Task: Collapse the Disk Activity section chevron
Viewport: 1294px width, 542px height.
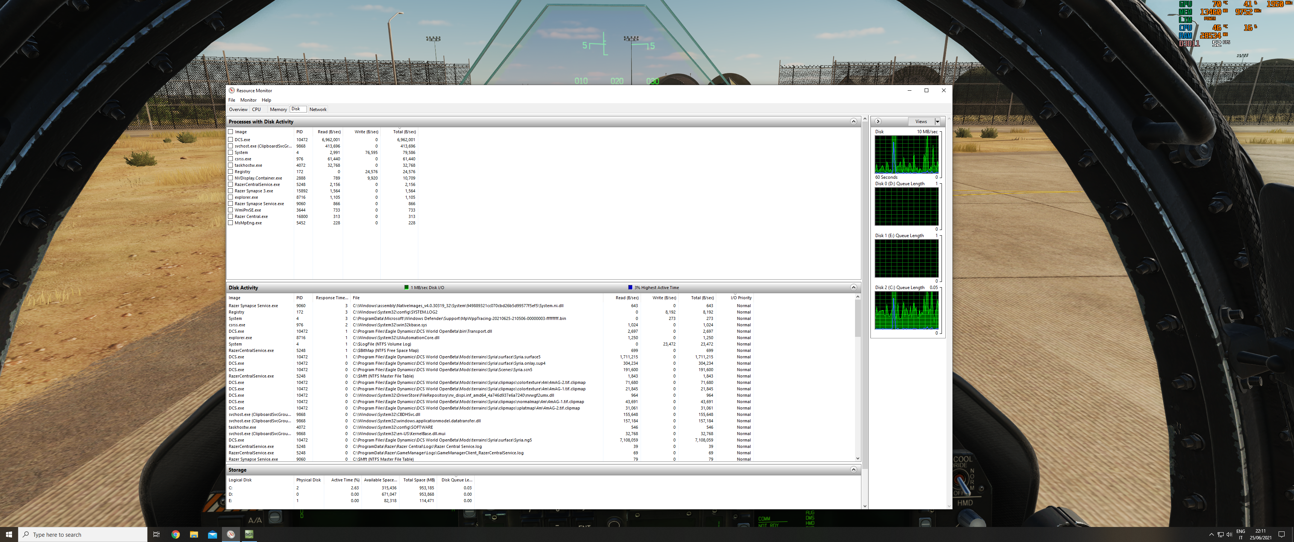Action: pyautogui.click(x=853, y=287)
